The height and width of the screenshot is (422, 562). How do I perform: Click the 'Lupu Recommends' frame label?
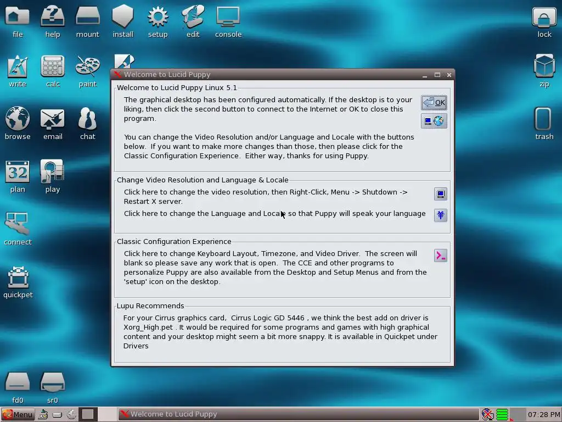point(150,306)
